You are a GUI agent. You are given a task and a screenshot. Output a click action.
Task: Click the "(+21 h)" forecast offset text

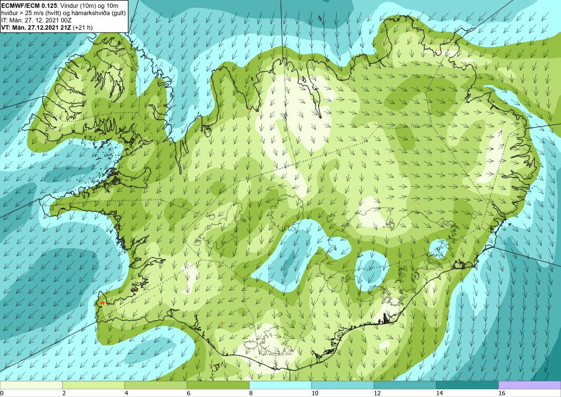coord(82,27)
